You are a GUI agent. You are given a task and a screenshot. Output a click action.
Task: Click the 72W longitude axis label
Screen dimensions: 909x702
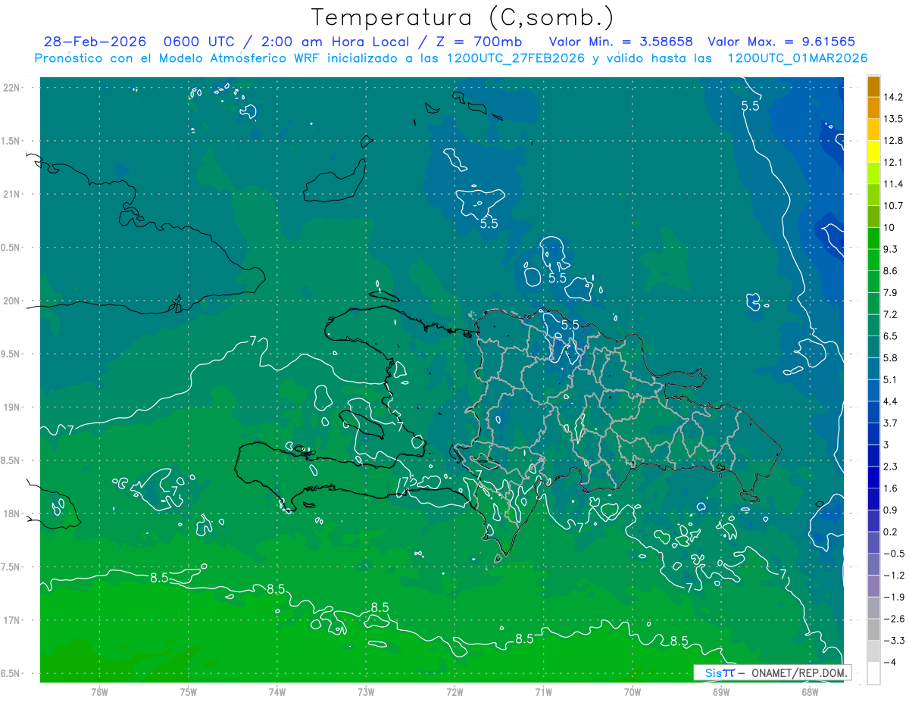[454, 691]
